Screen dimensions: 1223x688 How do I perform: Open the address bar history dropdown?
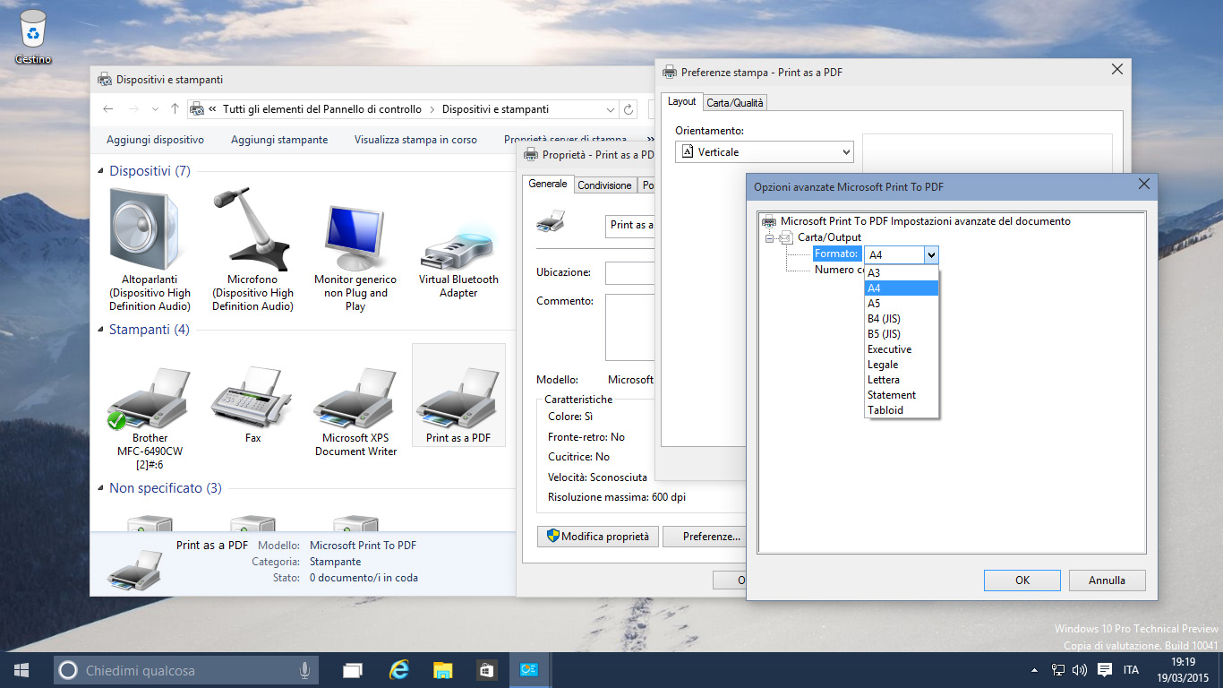point(610,109)
